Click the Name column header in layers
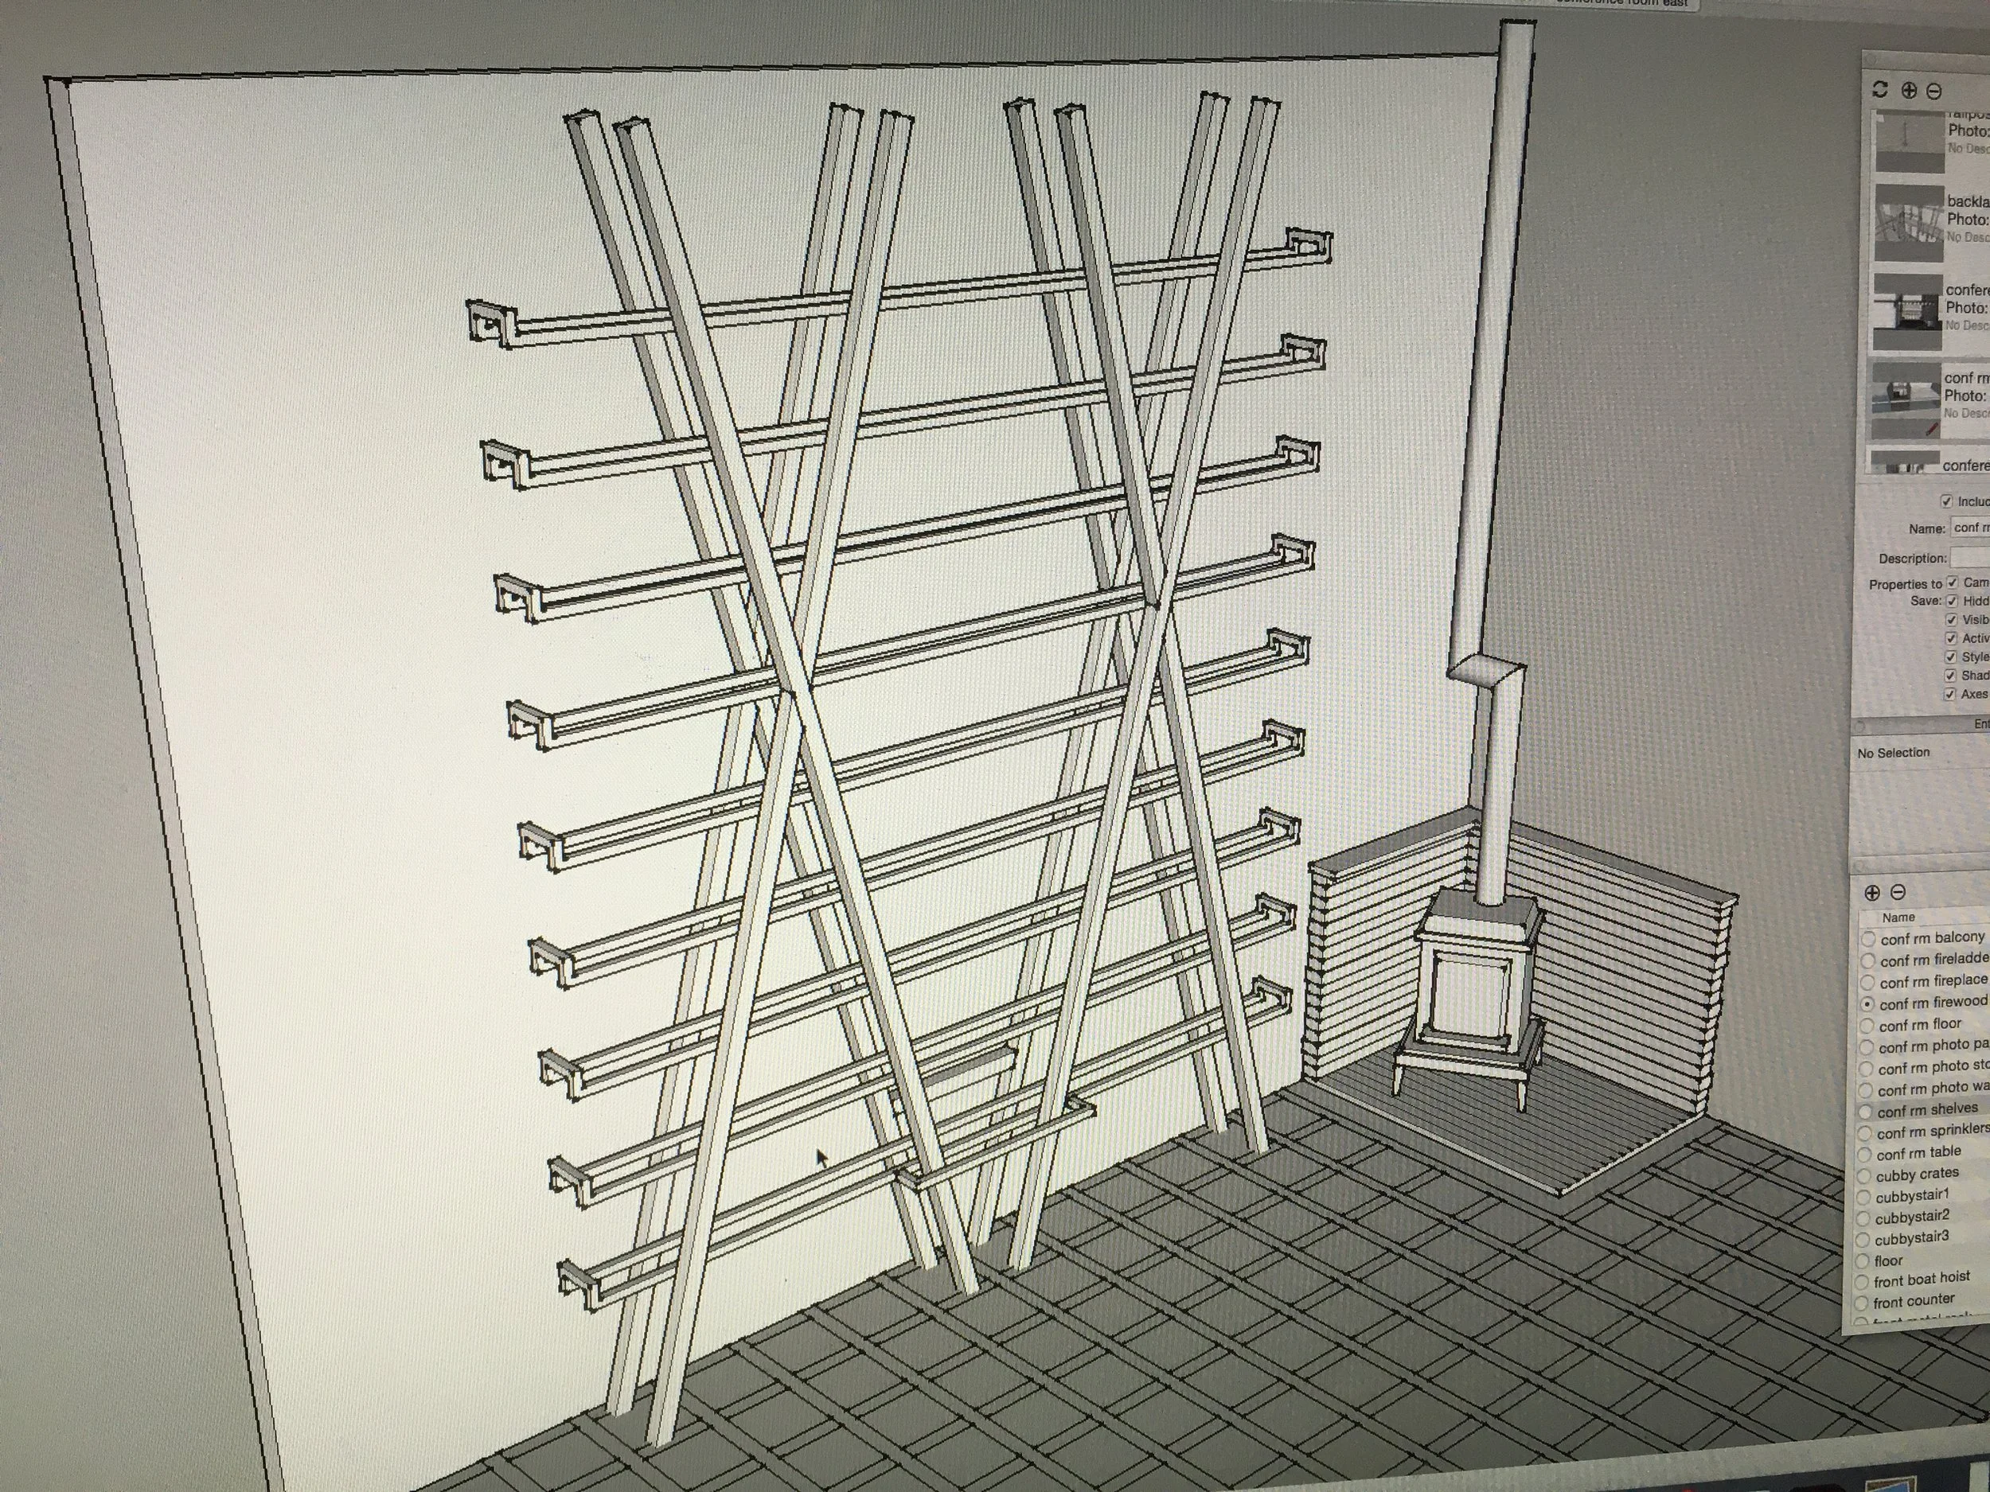Screen dimensions: 1990x1492 [1898, 917]
